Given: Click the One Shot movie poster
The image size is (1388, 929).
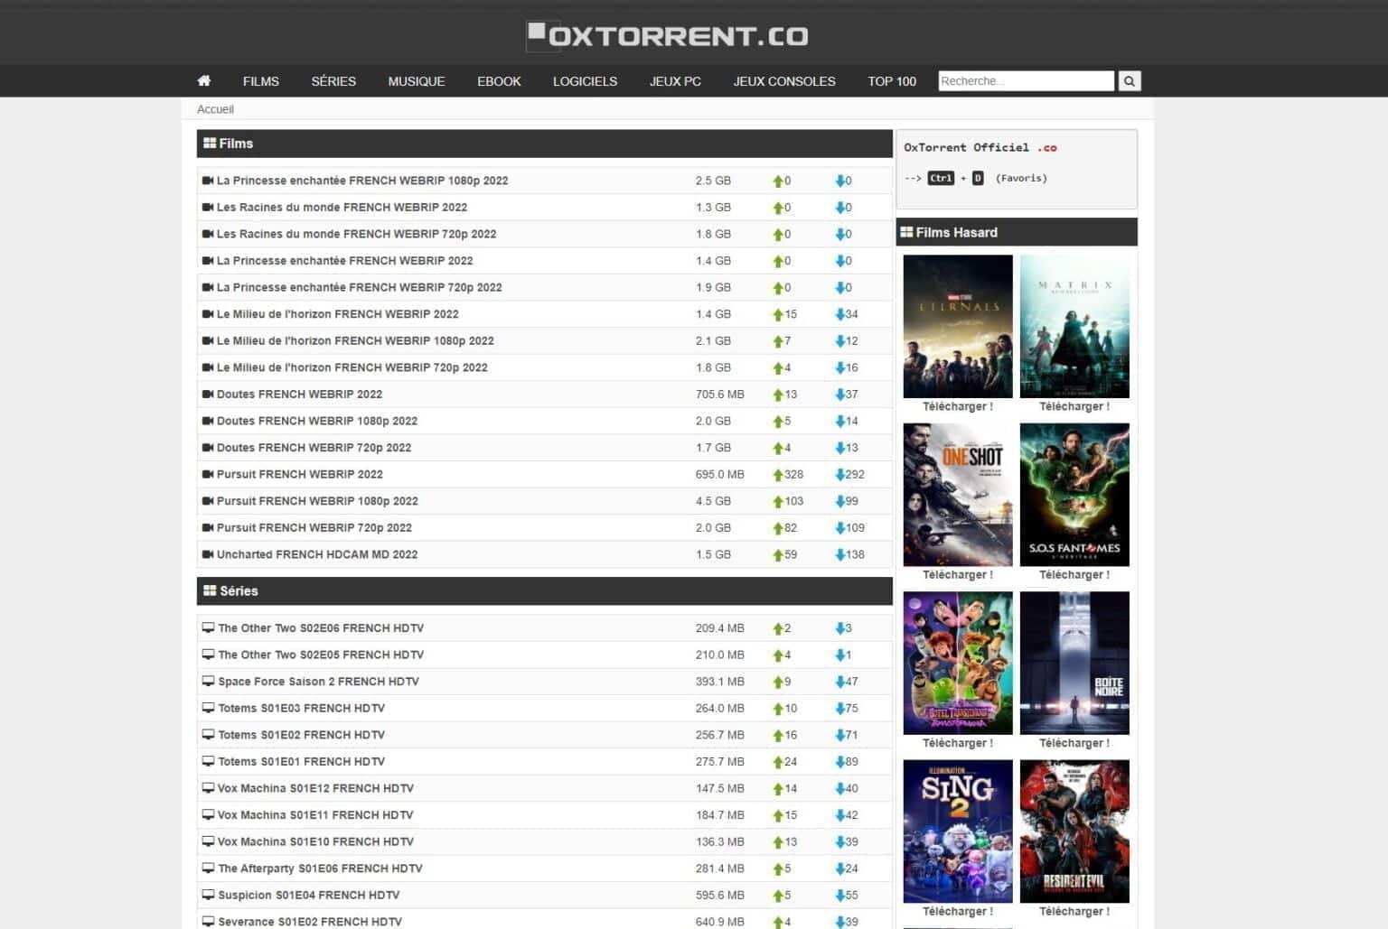Looking at the screenshot, I should click(x=958, y=495).
